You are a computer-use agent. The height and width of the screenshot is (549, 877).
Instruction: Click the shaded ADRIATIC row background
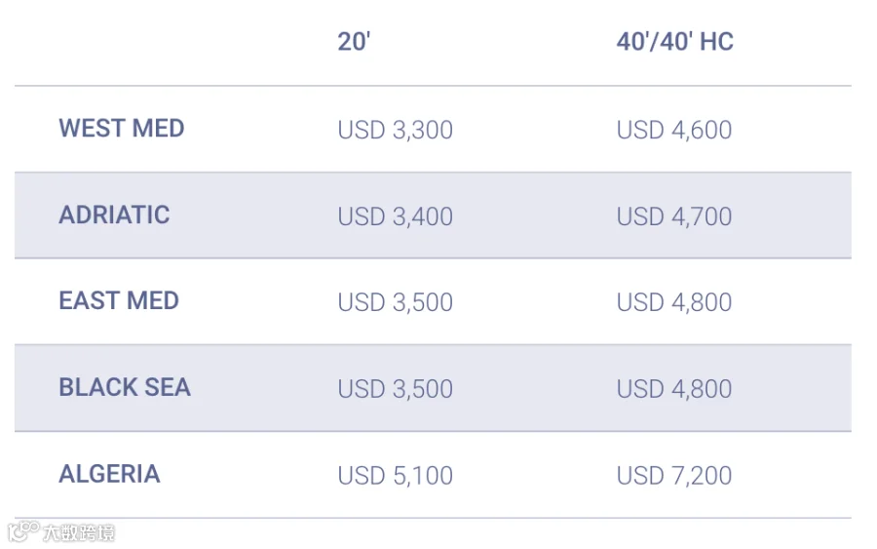click(x=433, y=216)
